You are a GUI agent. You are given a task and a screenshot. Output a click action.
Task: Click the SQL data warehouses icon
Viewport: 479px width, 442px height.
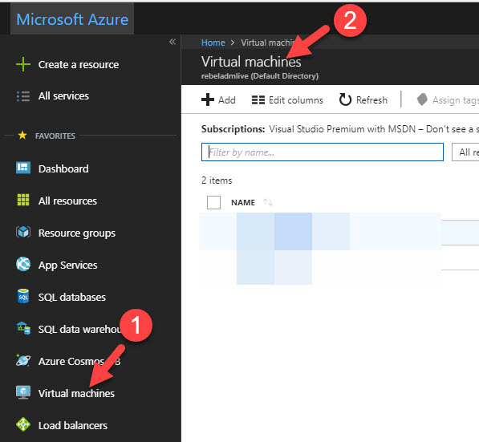pyautogui.click(x=23, y=328)
